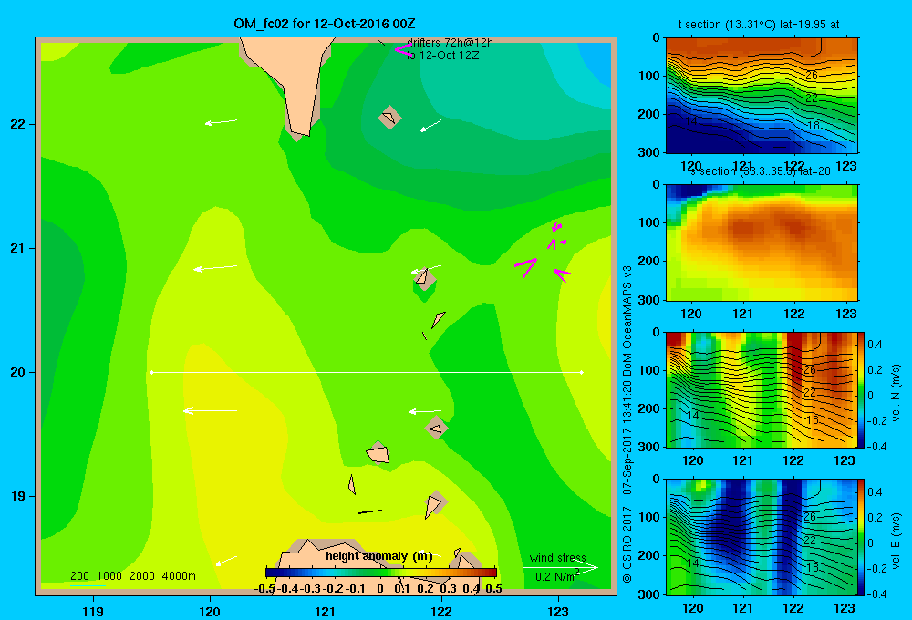Viewport: 912px width, 620px height.
Task: Open the salinity section plot
Action: pyautogui.click(x=762, y=243)
